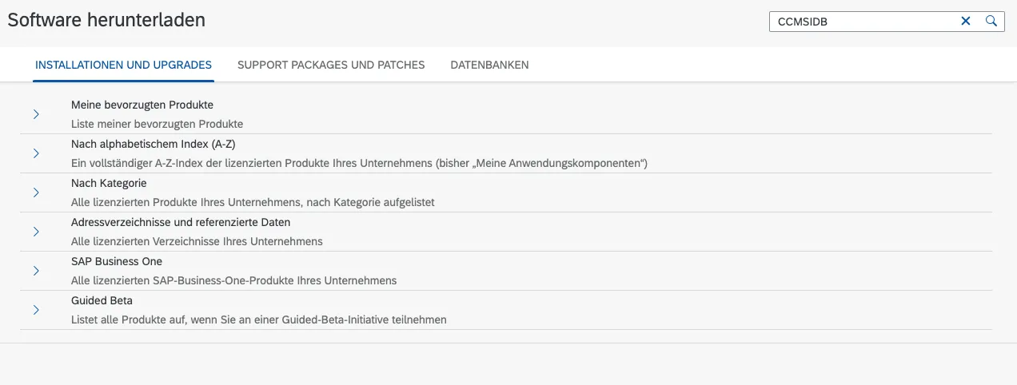Click the magnifier search icon
This screenshot has height=385, width=1017.
coord(991,22)
